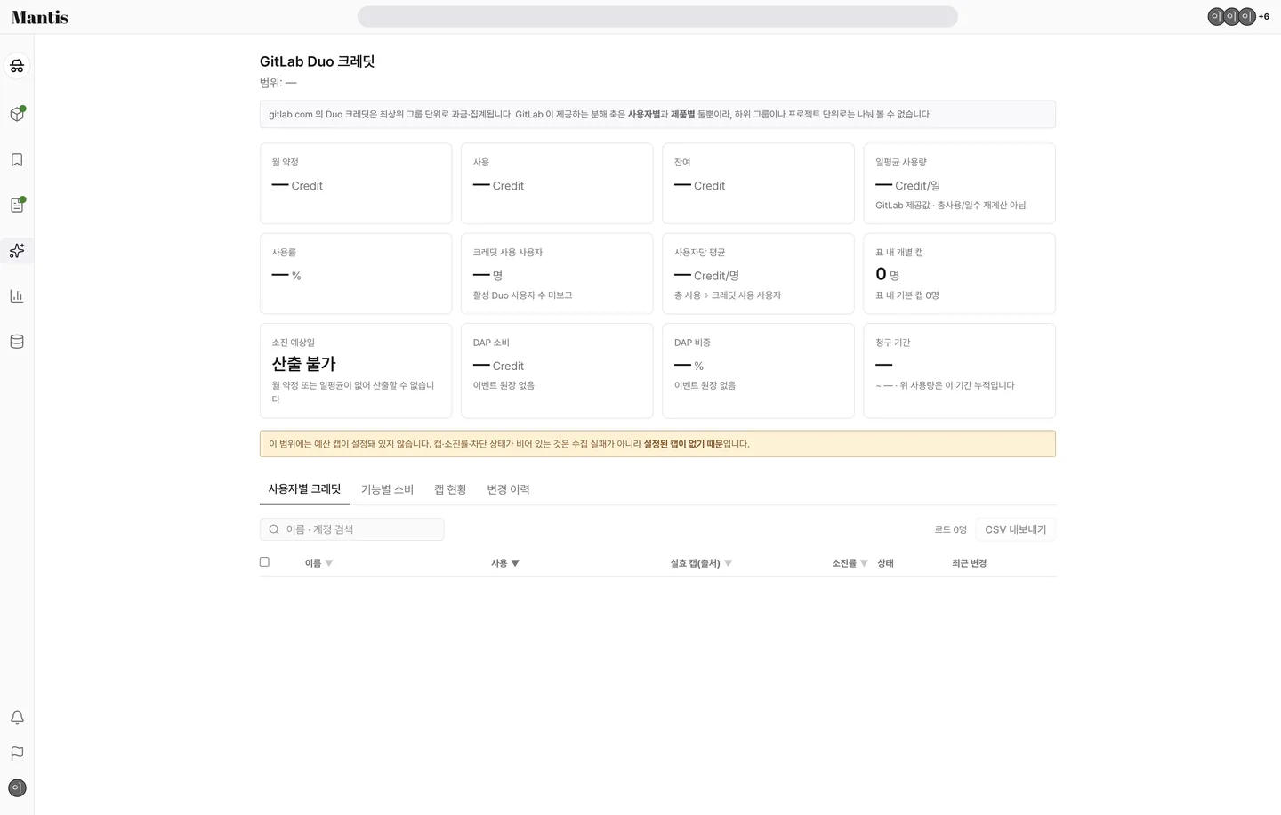1281x815 pixels.
Task: Click the flag icon in sidebar
Action: pos(17,754)
